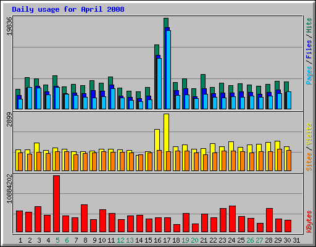Click the red 'KBytes' legend label
The width and height of the screenshot is (316, 247).
pyautogui.click(x=309, y=222)
